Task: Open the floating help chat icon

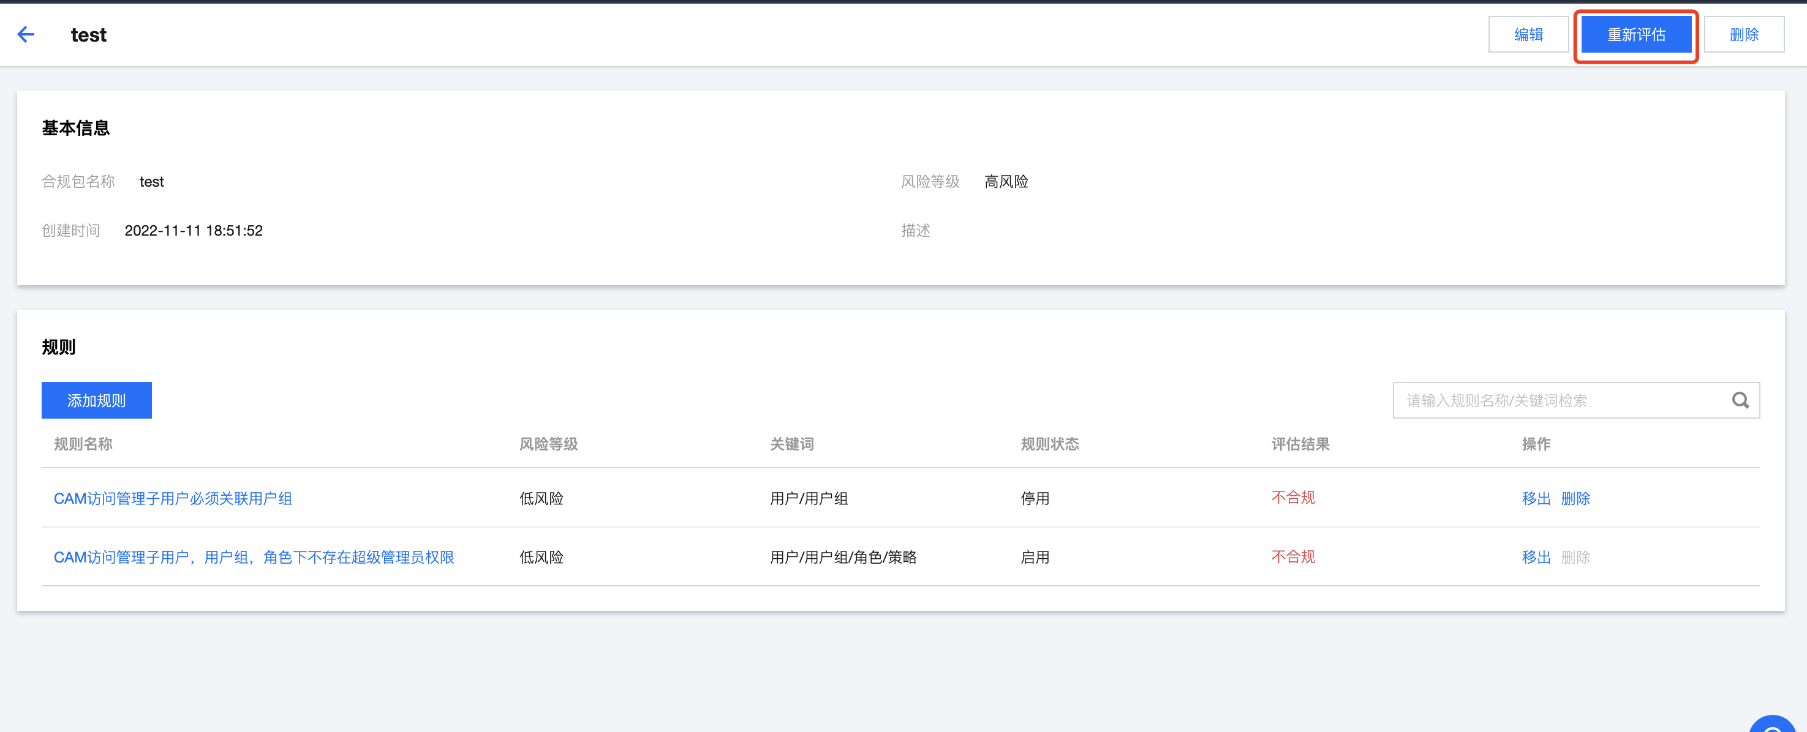Action: click(1775, 725)
